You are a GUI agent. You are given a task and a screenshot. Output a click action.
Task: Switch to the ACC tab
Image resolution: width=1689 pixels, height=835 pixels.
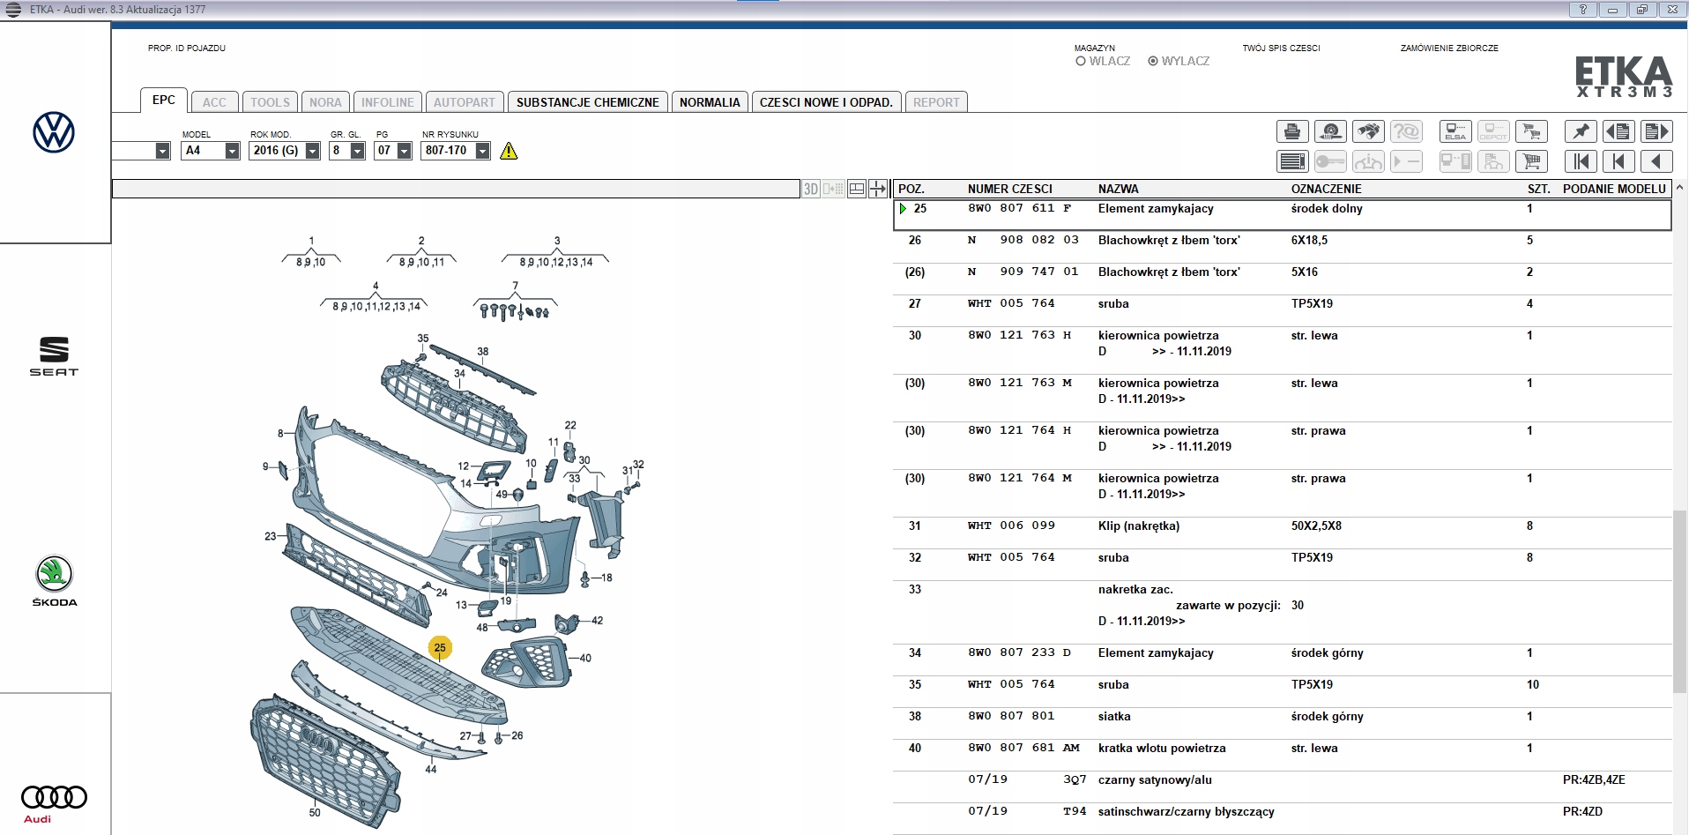pos(214,102)
